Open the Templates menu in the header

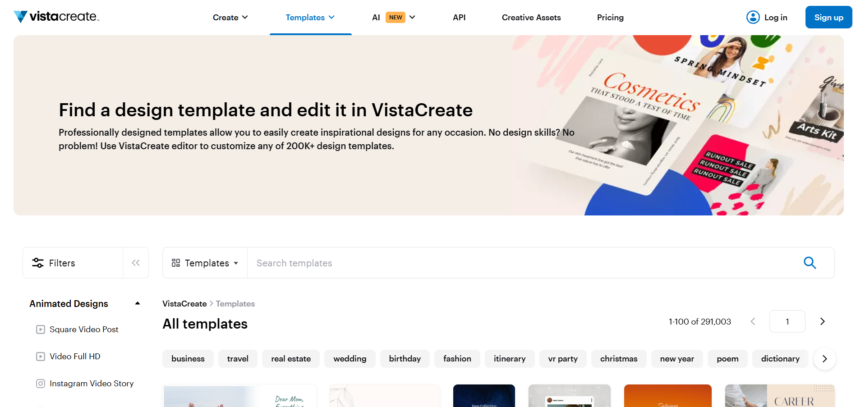click(x=310, y=18)
